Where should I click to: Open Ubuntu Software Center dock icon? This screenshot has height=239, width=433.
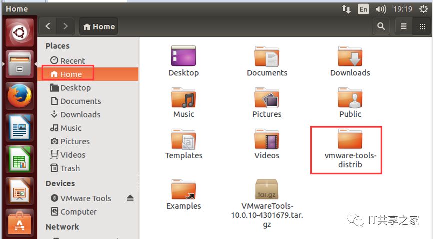(20, 222)
